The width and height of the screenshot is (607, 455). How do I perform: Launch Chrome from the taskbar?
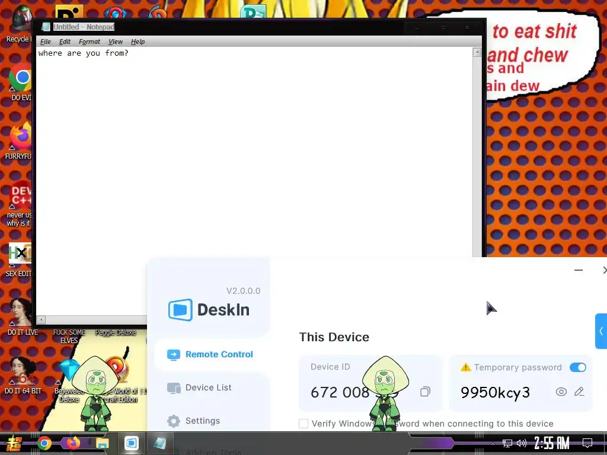(44, 443)
